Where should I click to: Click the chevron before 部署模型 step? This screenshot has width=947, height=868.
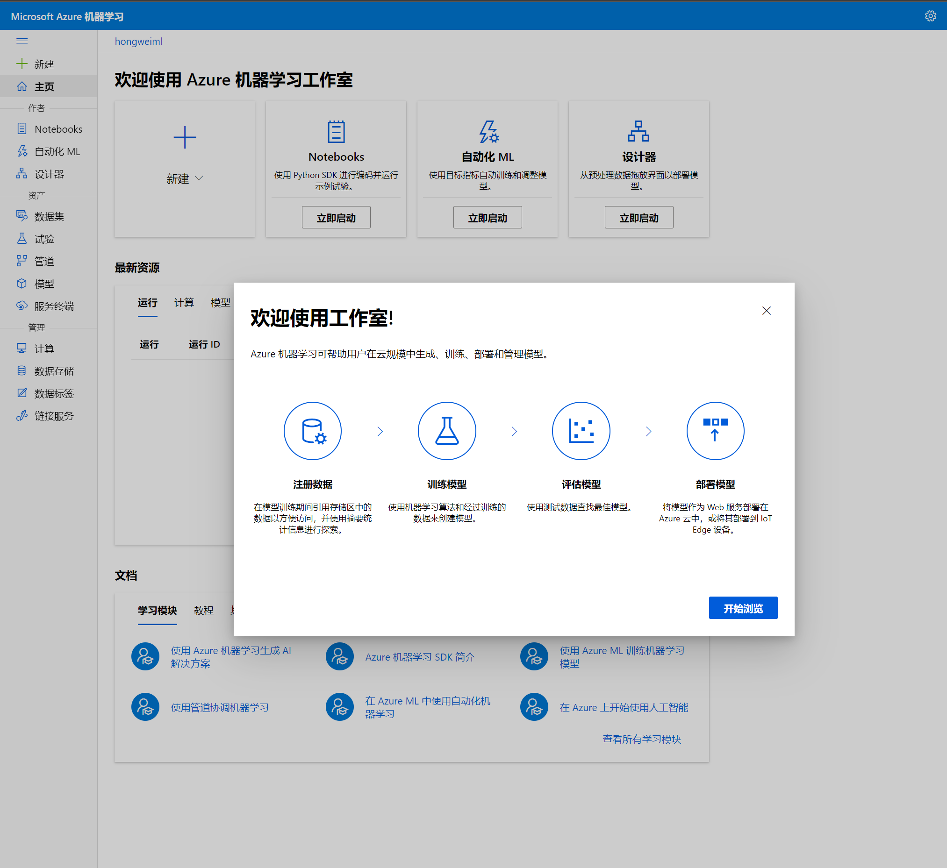[x=649, y=431]
